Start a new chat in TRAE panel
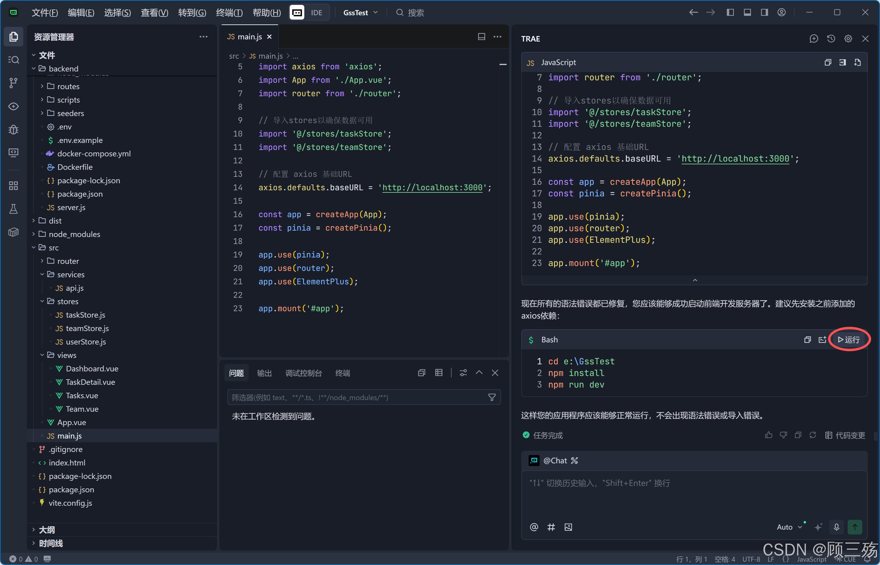 coord(814,38)
